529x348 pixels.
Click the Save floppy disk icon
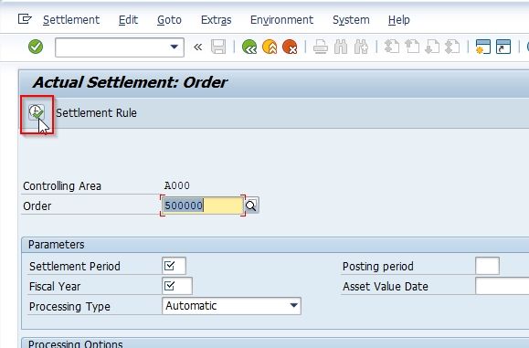[218, 47]
